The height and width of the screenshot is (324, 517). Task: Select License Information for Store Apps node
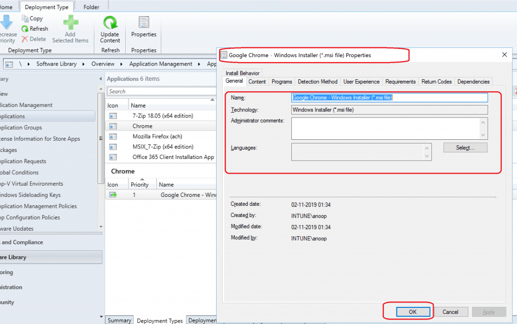pyautogui.click(x=40, y=139)
